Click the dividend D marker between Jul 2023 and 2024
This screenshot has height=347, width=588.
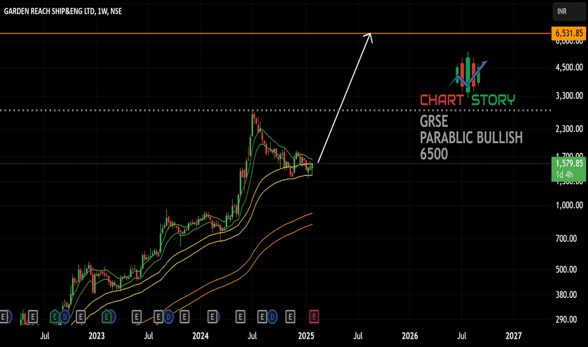click(168, 317)
